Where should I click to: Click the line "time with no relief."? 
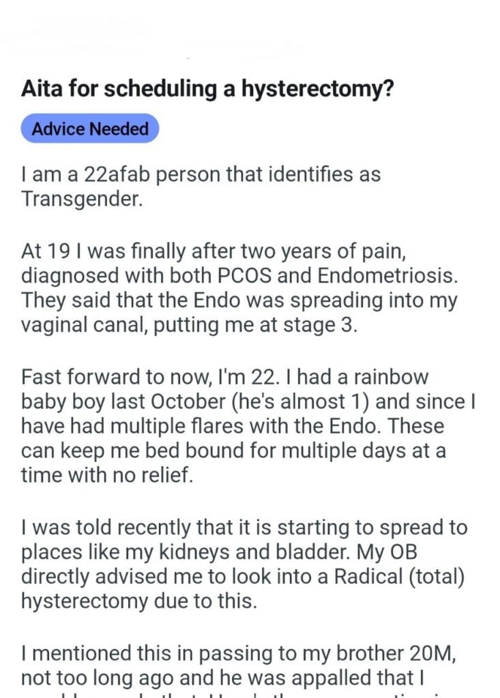(x=107, y=476)
